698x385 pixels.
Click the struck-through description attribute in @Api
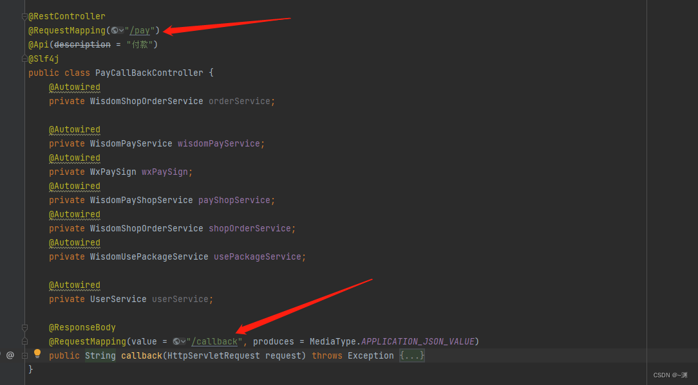point(82,44)
